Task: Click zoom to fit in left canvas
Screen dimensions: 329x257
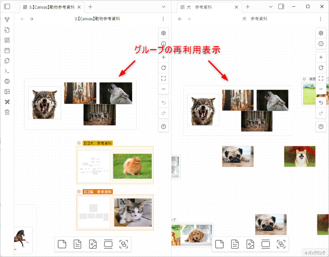Action: [164, 78]
